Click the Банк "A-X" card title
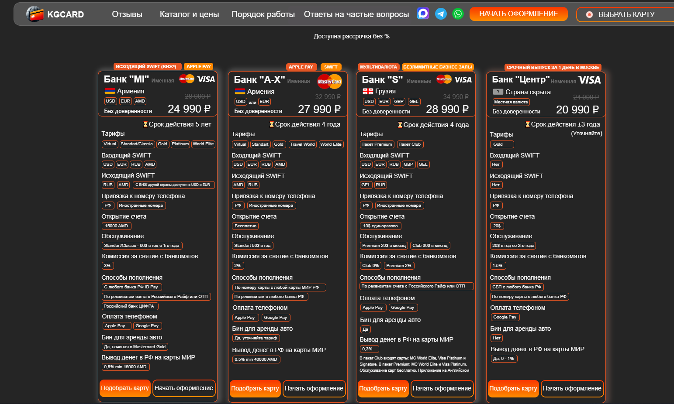Screen dimensions: 674x404 point(259,79)
